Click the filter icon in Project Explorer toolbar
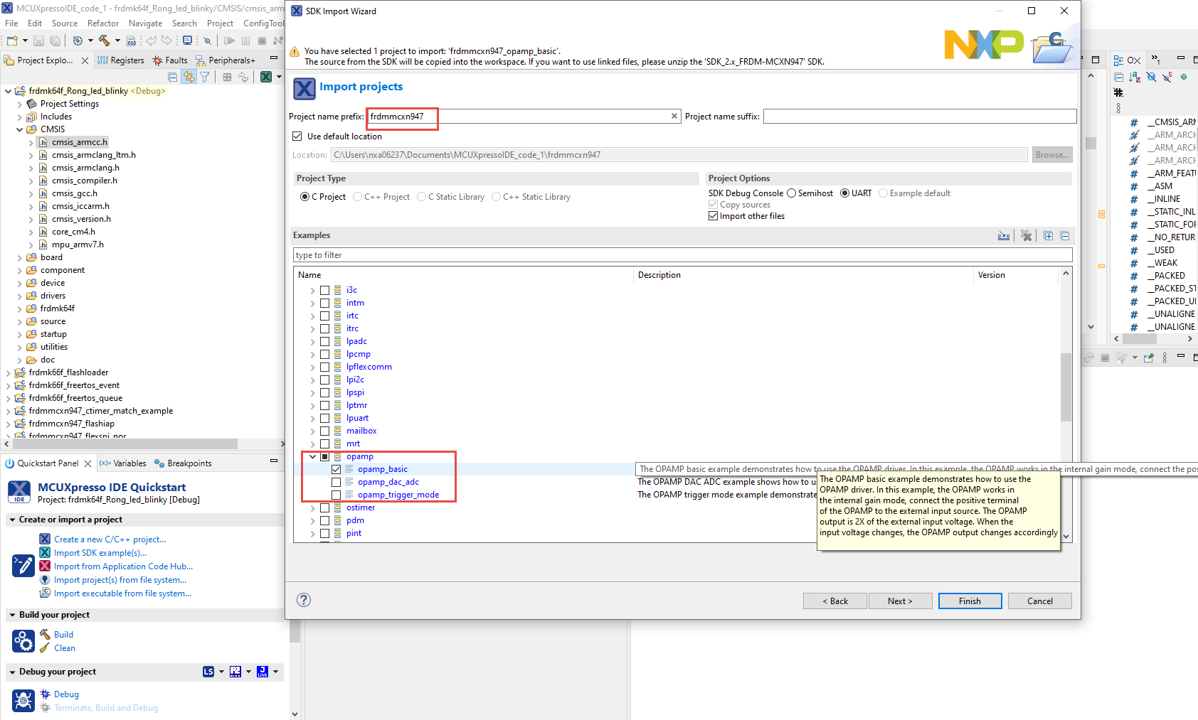The width and height of the screenshot is (1198, 720). [x=205, y=77]
